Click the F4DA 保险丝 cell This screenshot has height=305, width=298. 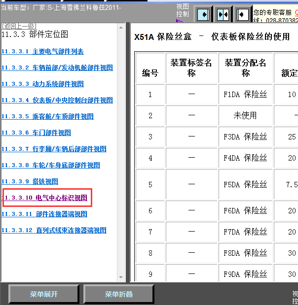[245, 158]
